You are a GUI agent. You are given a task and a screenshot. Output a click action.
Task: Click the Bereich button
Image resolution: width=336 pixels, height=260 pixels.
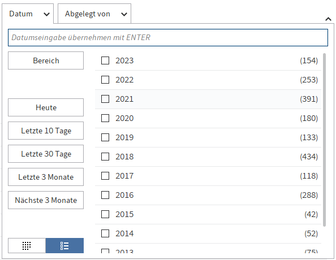[x=46, y=60]
